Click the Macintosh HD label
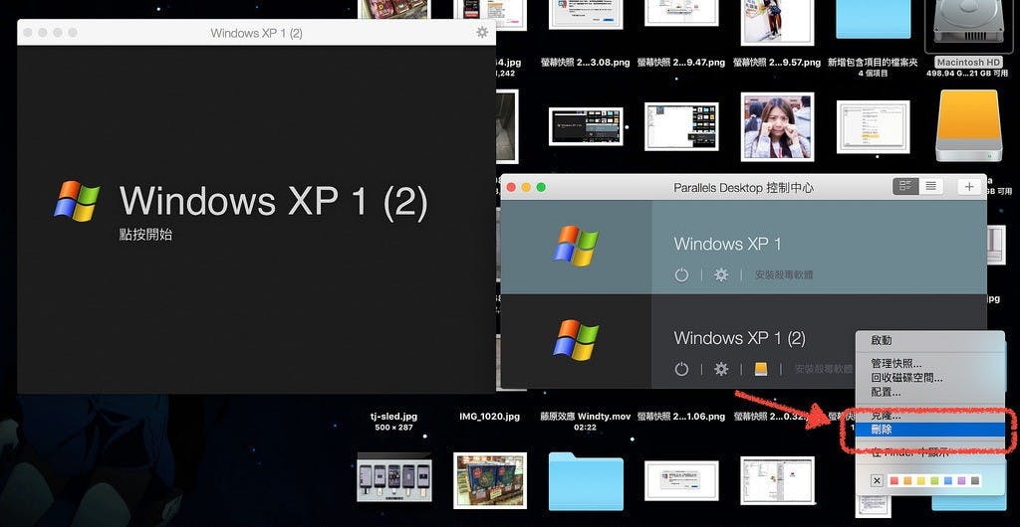 pos(968,63)
